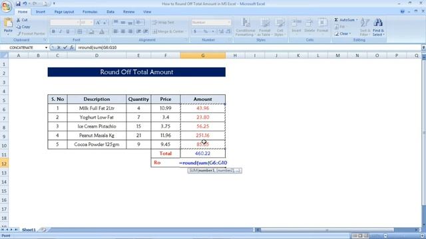Activate the Format Painter
426x239 pixels.
[31, 34]
